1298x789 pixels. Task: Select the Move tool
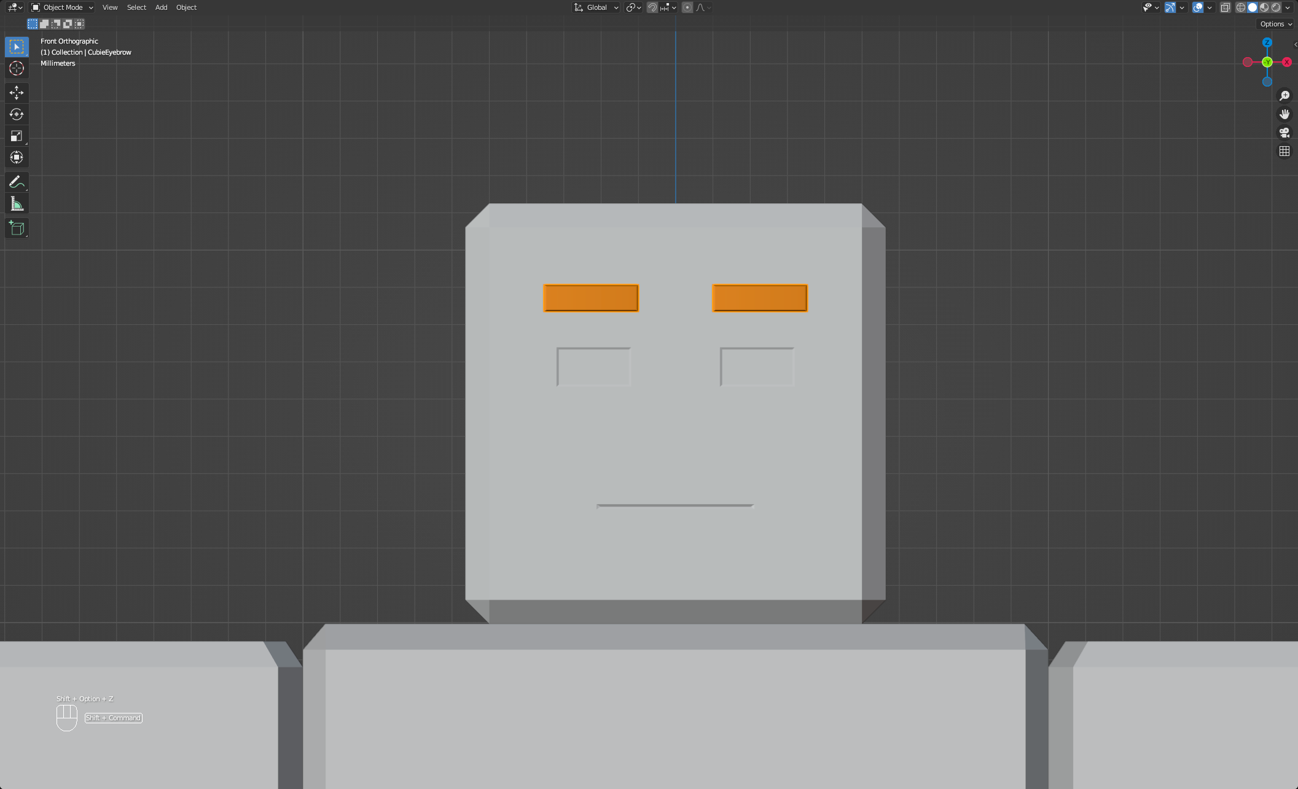coord(17,93)
